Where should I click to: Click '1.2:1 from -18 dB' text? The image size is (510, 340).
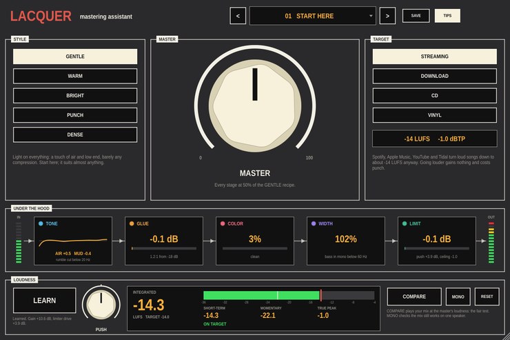[164, 257]
